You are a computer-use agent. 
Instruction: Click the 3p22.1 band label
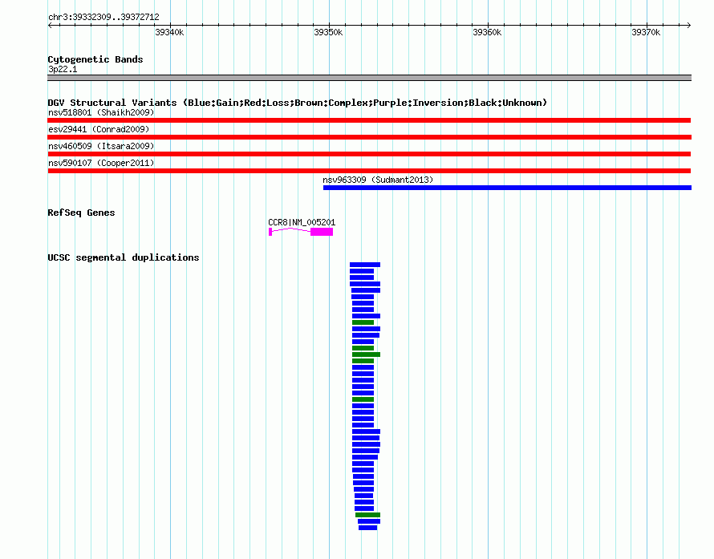point(63,69)
